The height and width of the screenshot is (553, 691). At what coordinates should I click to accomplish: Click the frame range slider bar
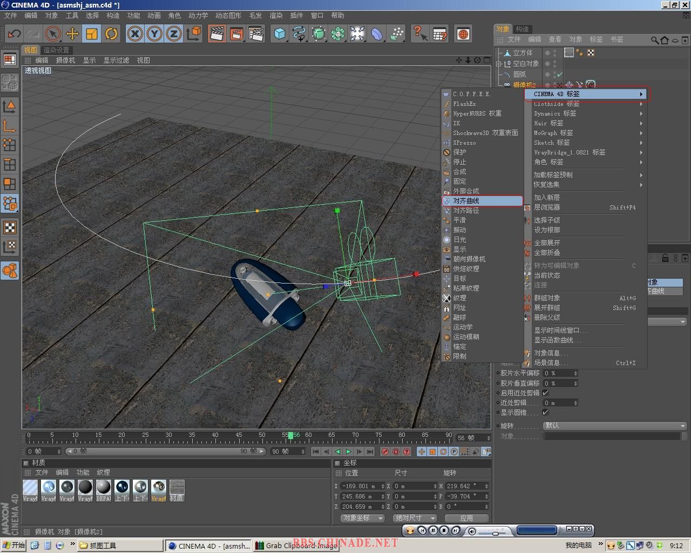coord(165,451)
